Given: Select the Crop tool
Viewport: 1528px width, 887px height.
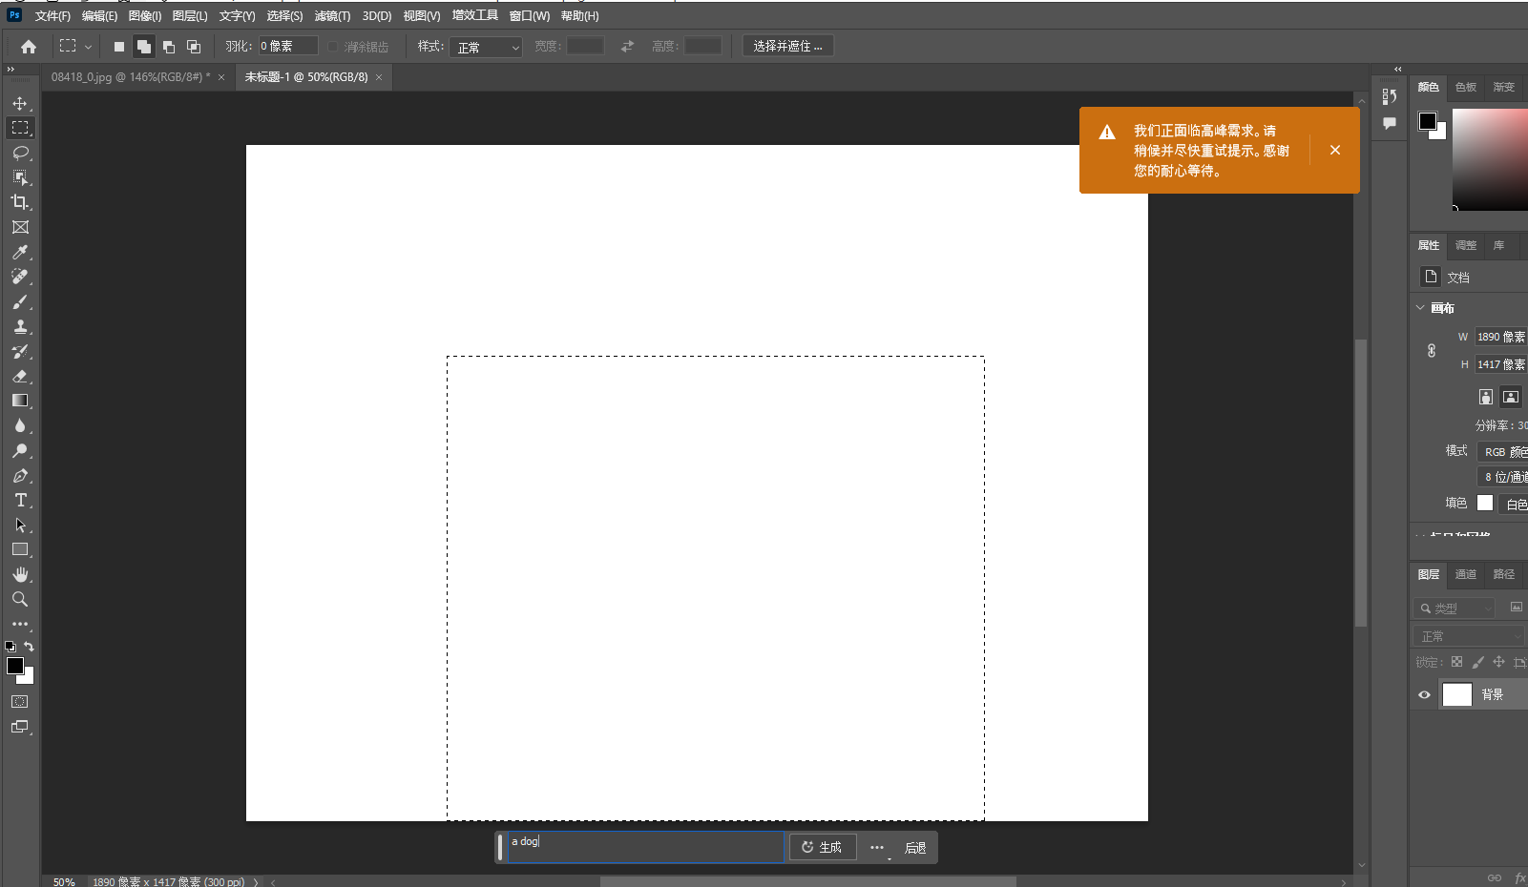Looking at the screenshot, I should click(x=20, y=202).
